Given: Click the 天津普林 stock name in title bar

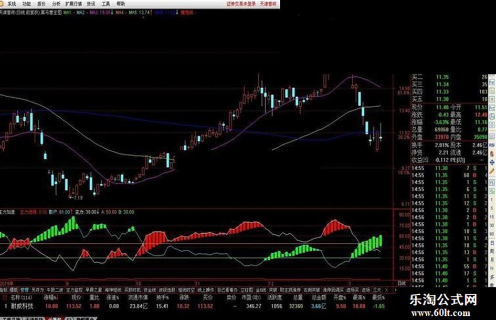Looking at the screenshot, I should pos(268,4).
